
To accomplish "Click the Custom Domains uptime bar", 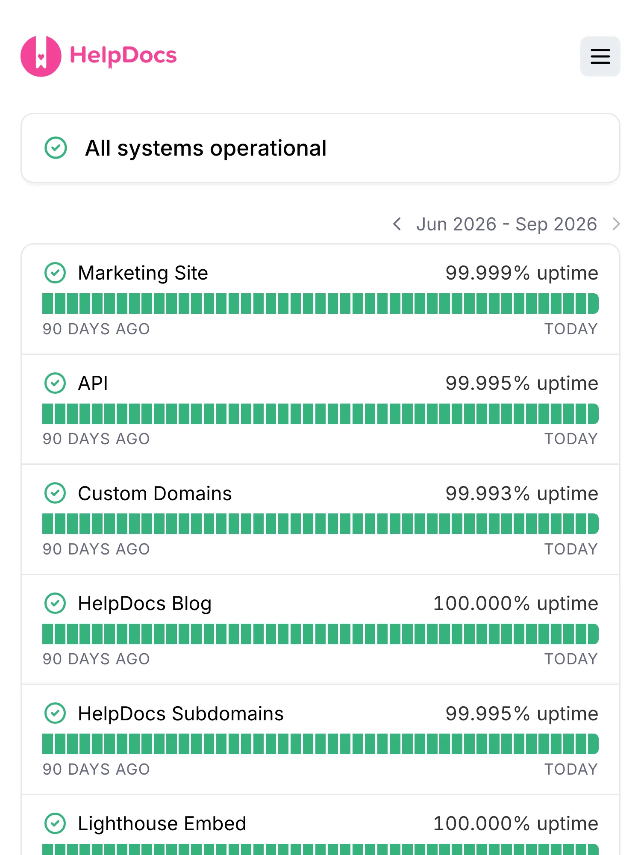I will coord(320,524).
